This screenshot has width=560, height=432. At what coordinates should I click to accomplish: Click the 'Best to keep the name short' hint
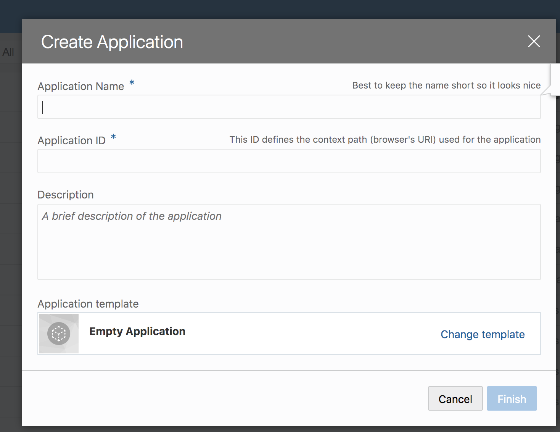pyautogui.click(x=446, y=85)
